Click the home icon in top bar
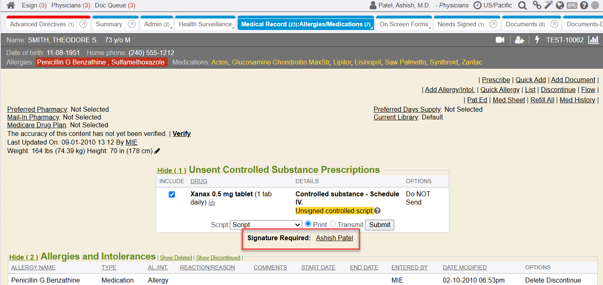This screenshot has height=285, width=603. pyautogui.click(x=11, y=5)
